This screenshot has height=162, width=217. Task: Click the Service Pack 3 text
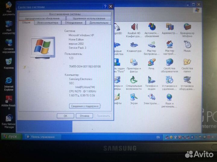(77, 48)
